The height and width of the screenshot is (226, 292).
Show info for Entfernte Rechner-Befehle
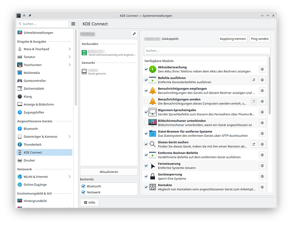tap(262, 155)
